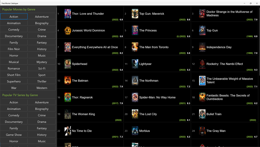This screenshot has width=260, height=147.
Task: Pick the Western movie genre
Action: 42,88
